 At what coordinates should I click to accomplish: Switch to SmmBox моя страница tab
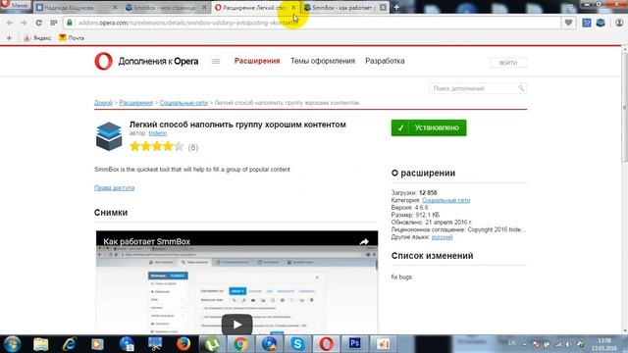click(x=166, y=8)
